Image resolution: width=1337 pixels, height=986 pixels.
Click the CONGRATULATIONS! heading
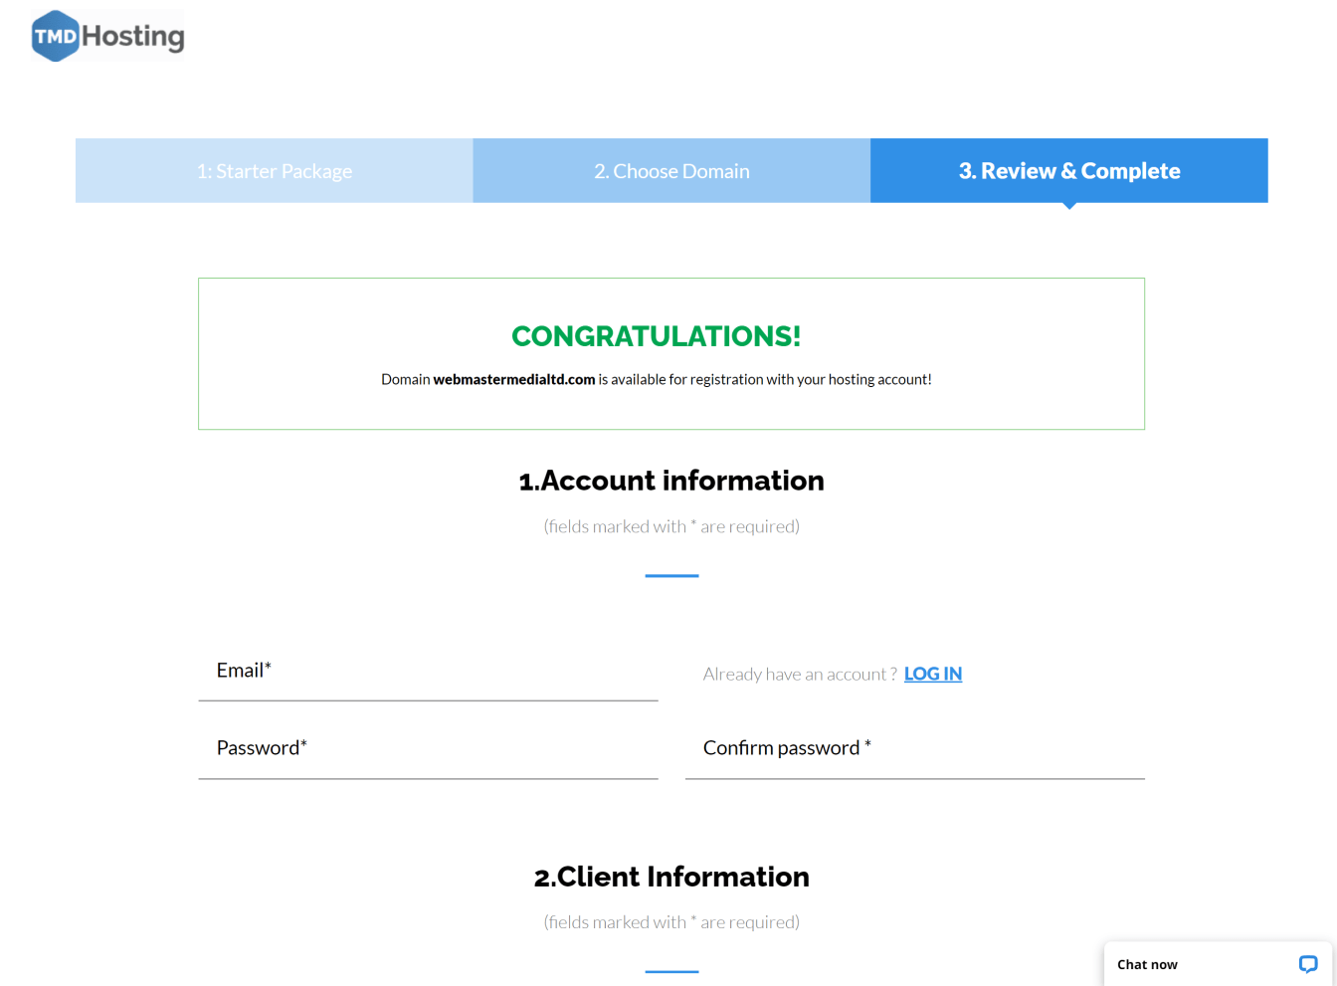coord(657,336)
